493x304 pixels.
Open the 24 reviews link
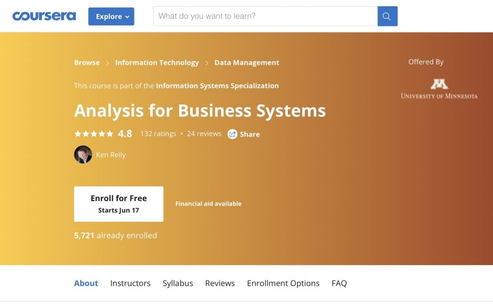(204, 134)
